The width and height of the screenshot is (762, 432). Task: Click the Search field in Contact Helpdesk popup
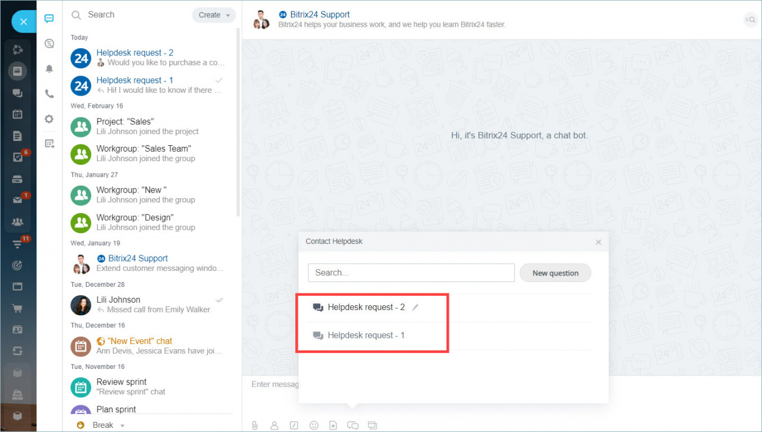(x=411, y=273)
